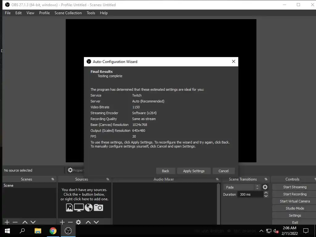Pop out the Sources dock

[108, 179]
